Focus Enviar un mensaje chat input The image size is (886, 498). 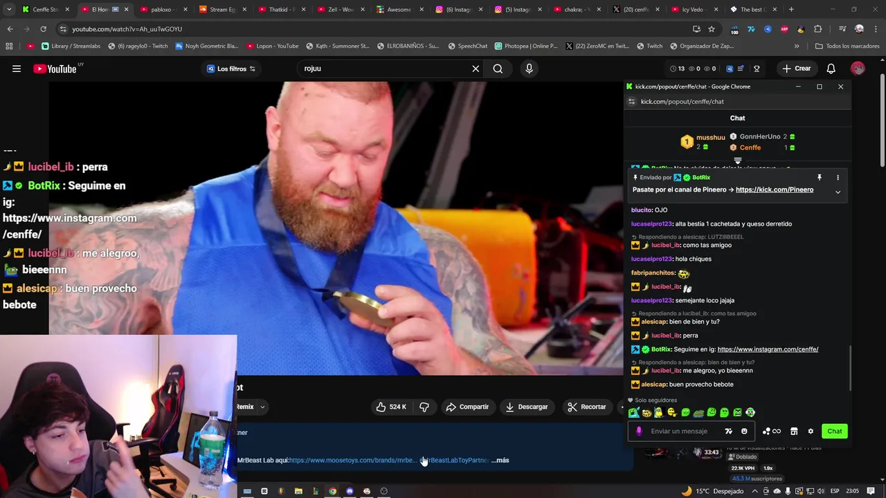pos(678,431)
